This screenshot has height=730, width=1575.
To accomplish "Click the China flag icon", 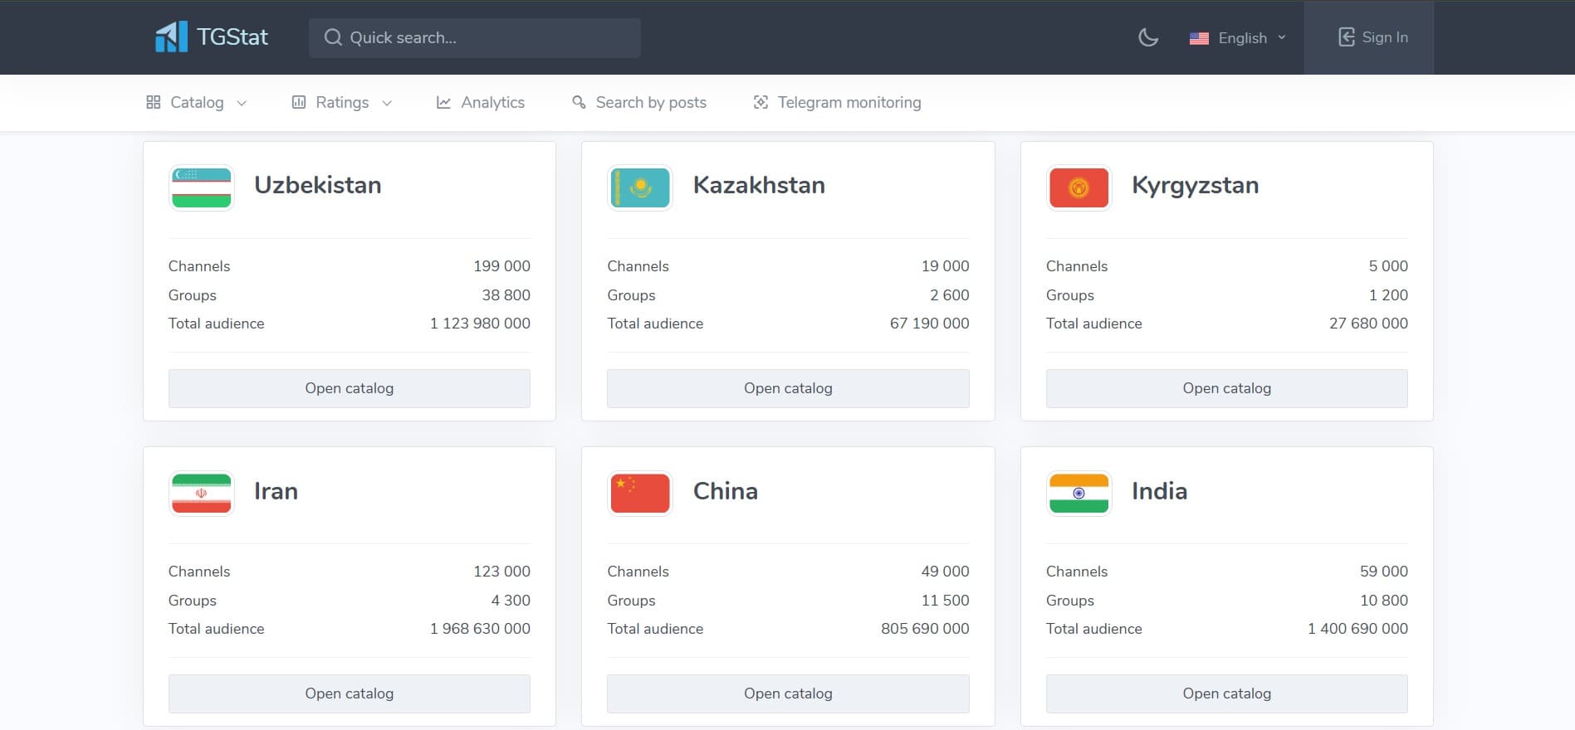I will tap(640, 494).
